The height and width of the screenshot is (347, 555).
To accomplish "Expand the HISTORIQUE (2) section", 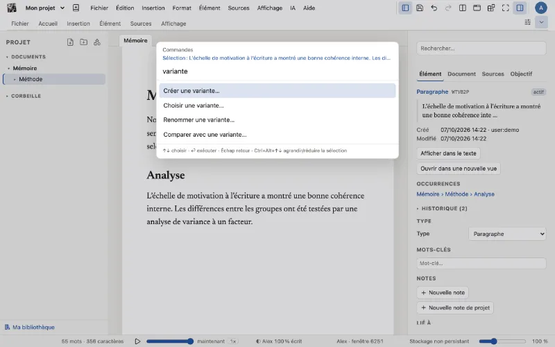I will [x=418, y=209].
